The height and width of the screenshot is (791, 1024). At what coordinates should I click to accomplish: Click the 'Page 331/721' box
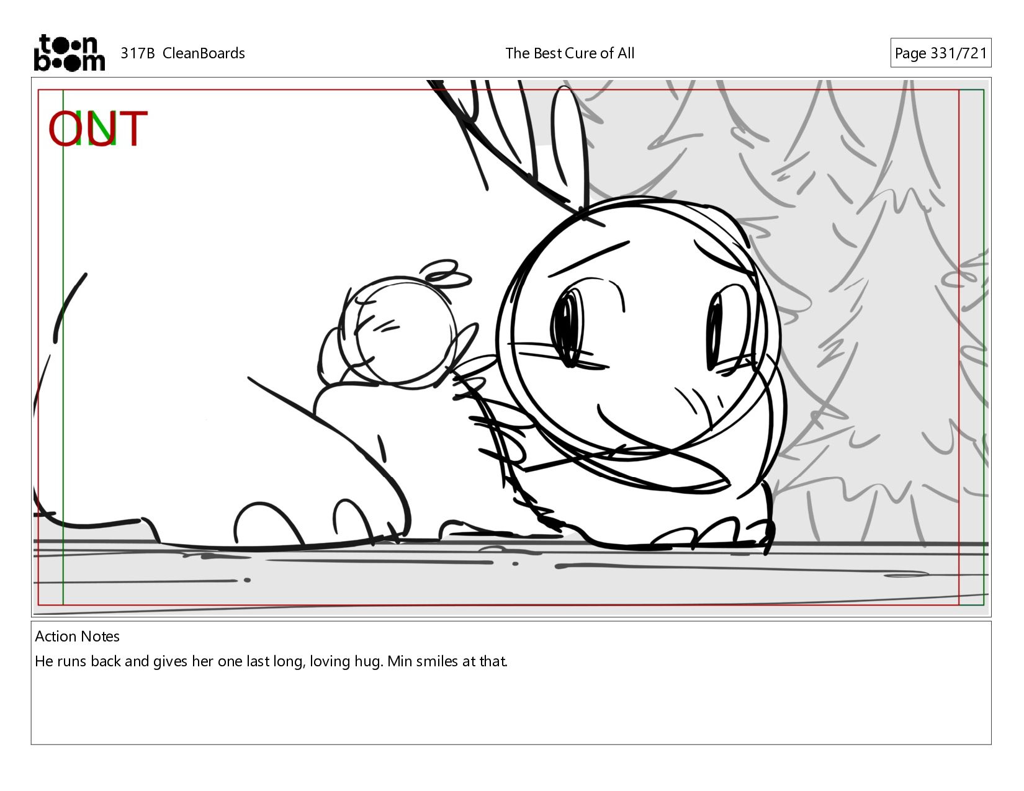point(940,53)
